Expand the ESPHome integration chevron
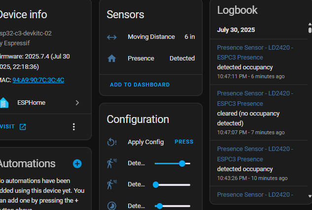The height and width of the screenshot is (210, 312). [x=77, y=103]
